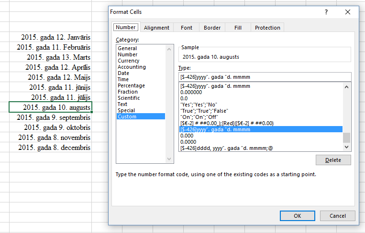
Task: Switch to the Alignment tab
Action: tap(156, 28)
